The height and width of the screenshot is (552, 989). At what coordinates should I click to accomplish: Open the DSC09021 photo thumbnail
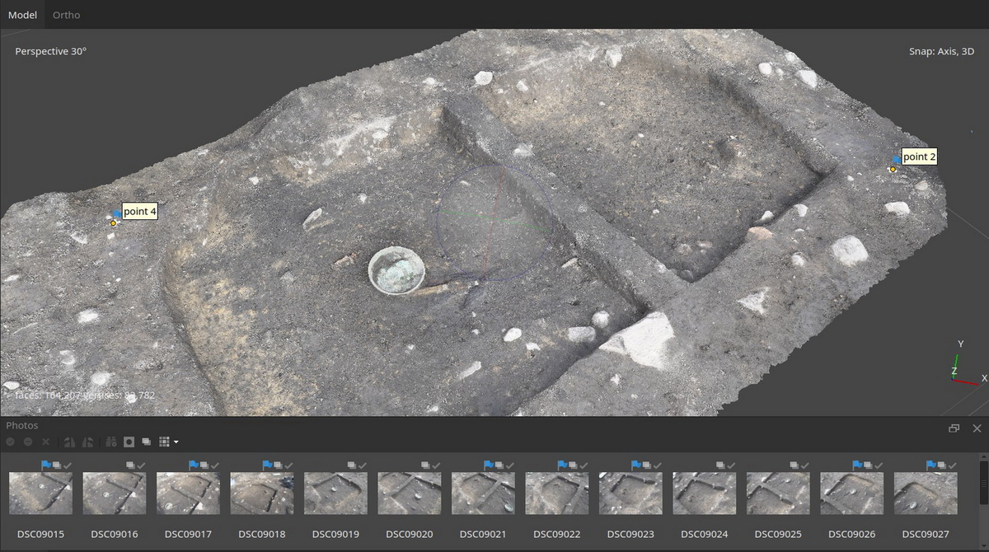(483, 494)
